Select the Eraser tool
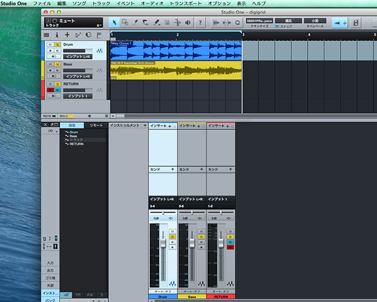 coord(146,22)
